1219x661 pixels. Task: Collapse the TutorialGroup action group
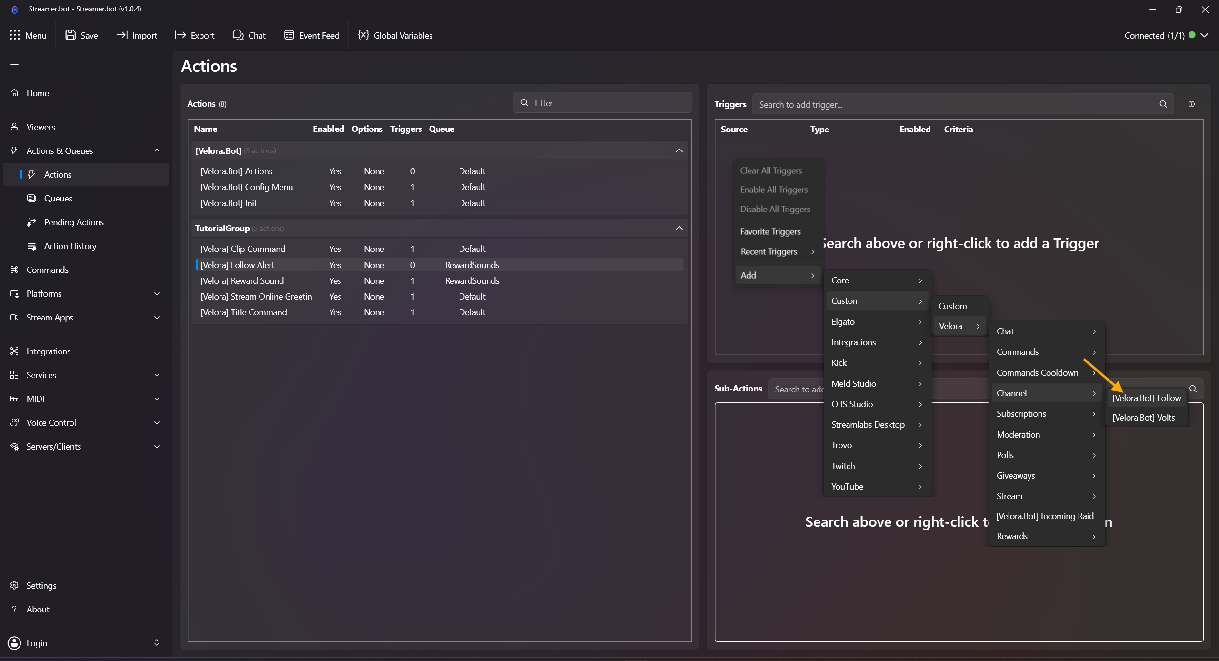pos(679,228)
